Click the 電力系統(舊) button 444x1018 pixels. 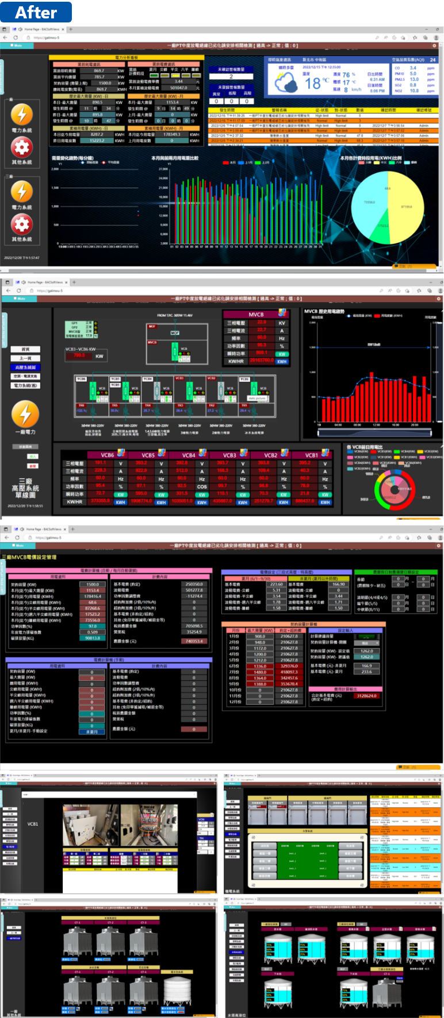pos(25,386)
